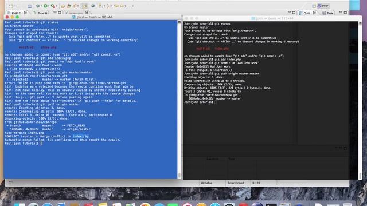Open the Forward history dropdown arrow
Screen dimensions: 367x206
click(125, 6)
